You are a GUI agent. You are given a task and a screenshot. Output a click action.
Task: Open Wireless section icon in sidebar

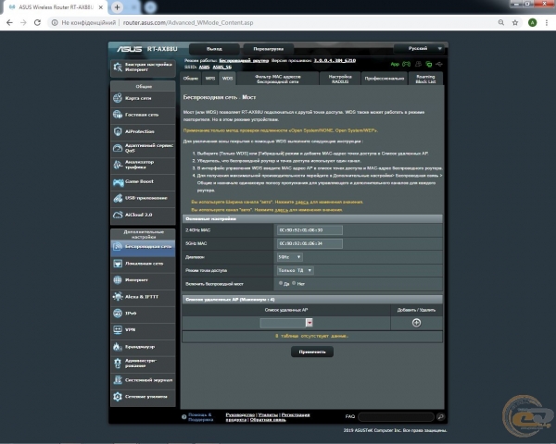(118, 247)
